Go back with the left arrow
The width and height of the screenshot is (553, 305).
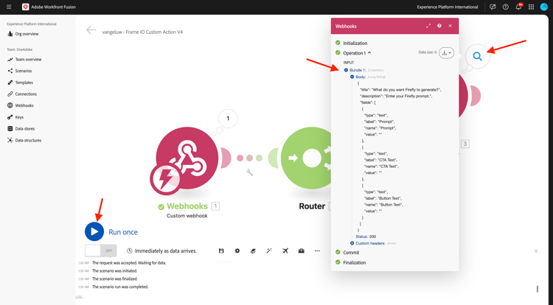91,30
